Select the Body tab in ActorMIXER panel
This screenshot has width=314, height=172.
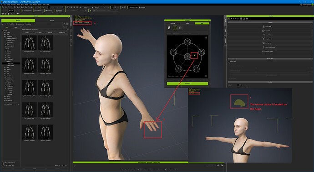pos(202,23)
